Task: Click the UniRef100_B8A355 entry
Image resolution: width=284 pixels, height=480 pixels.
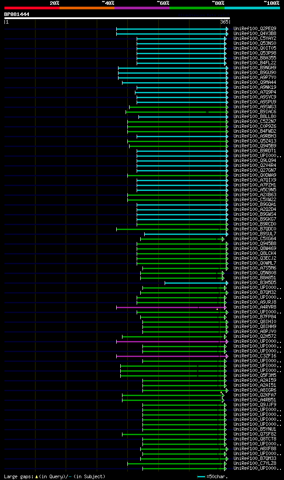Action: (255, 58)
